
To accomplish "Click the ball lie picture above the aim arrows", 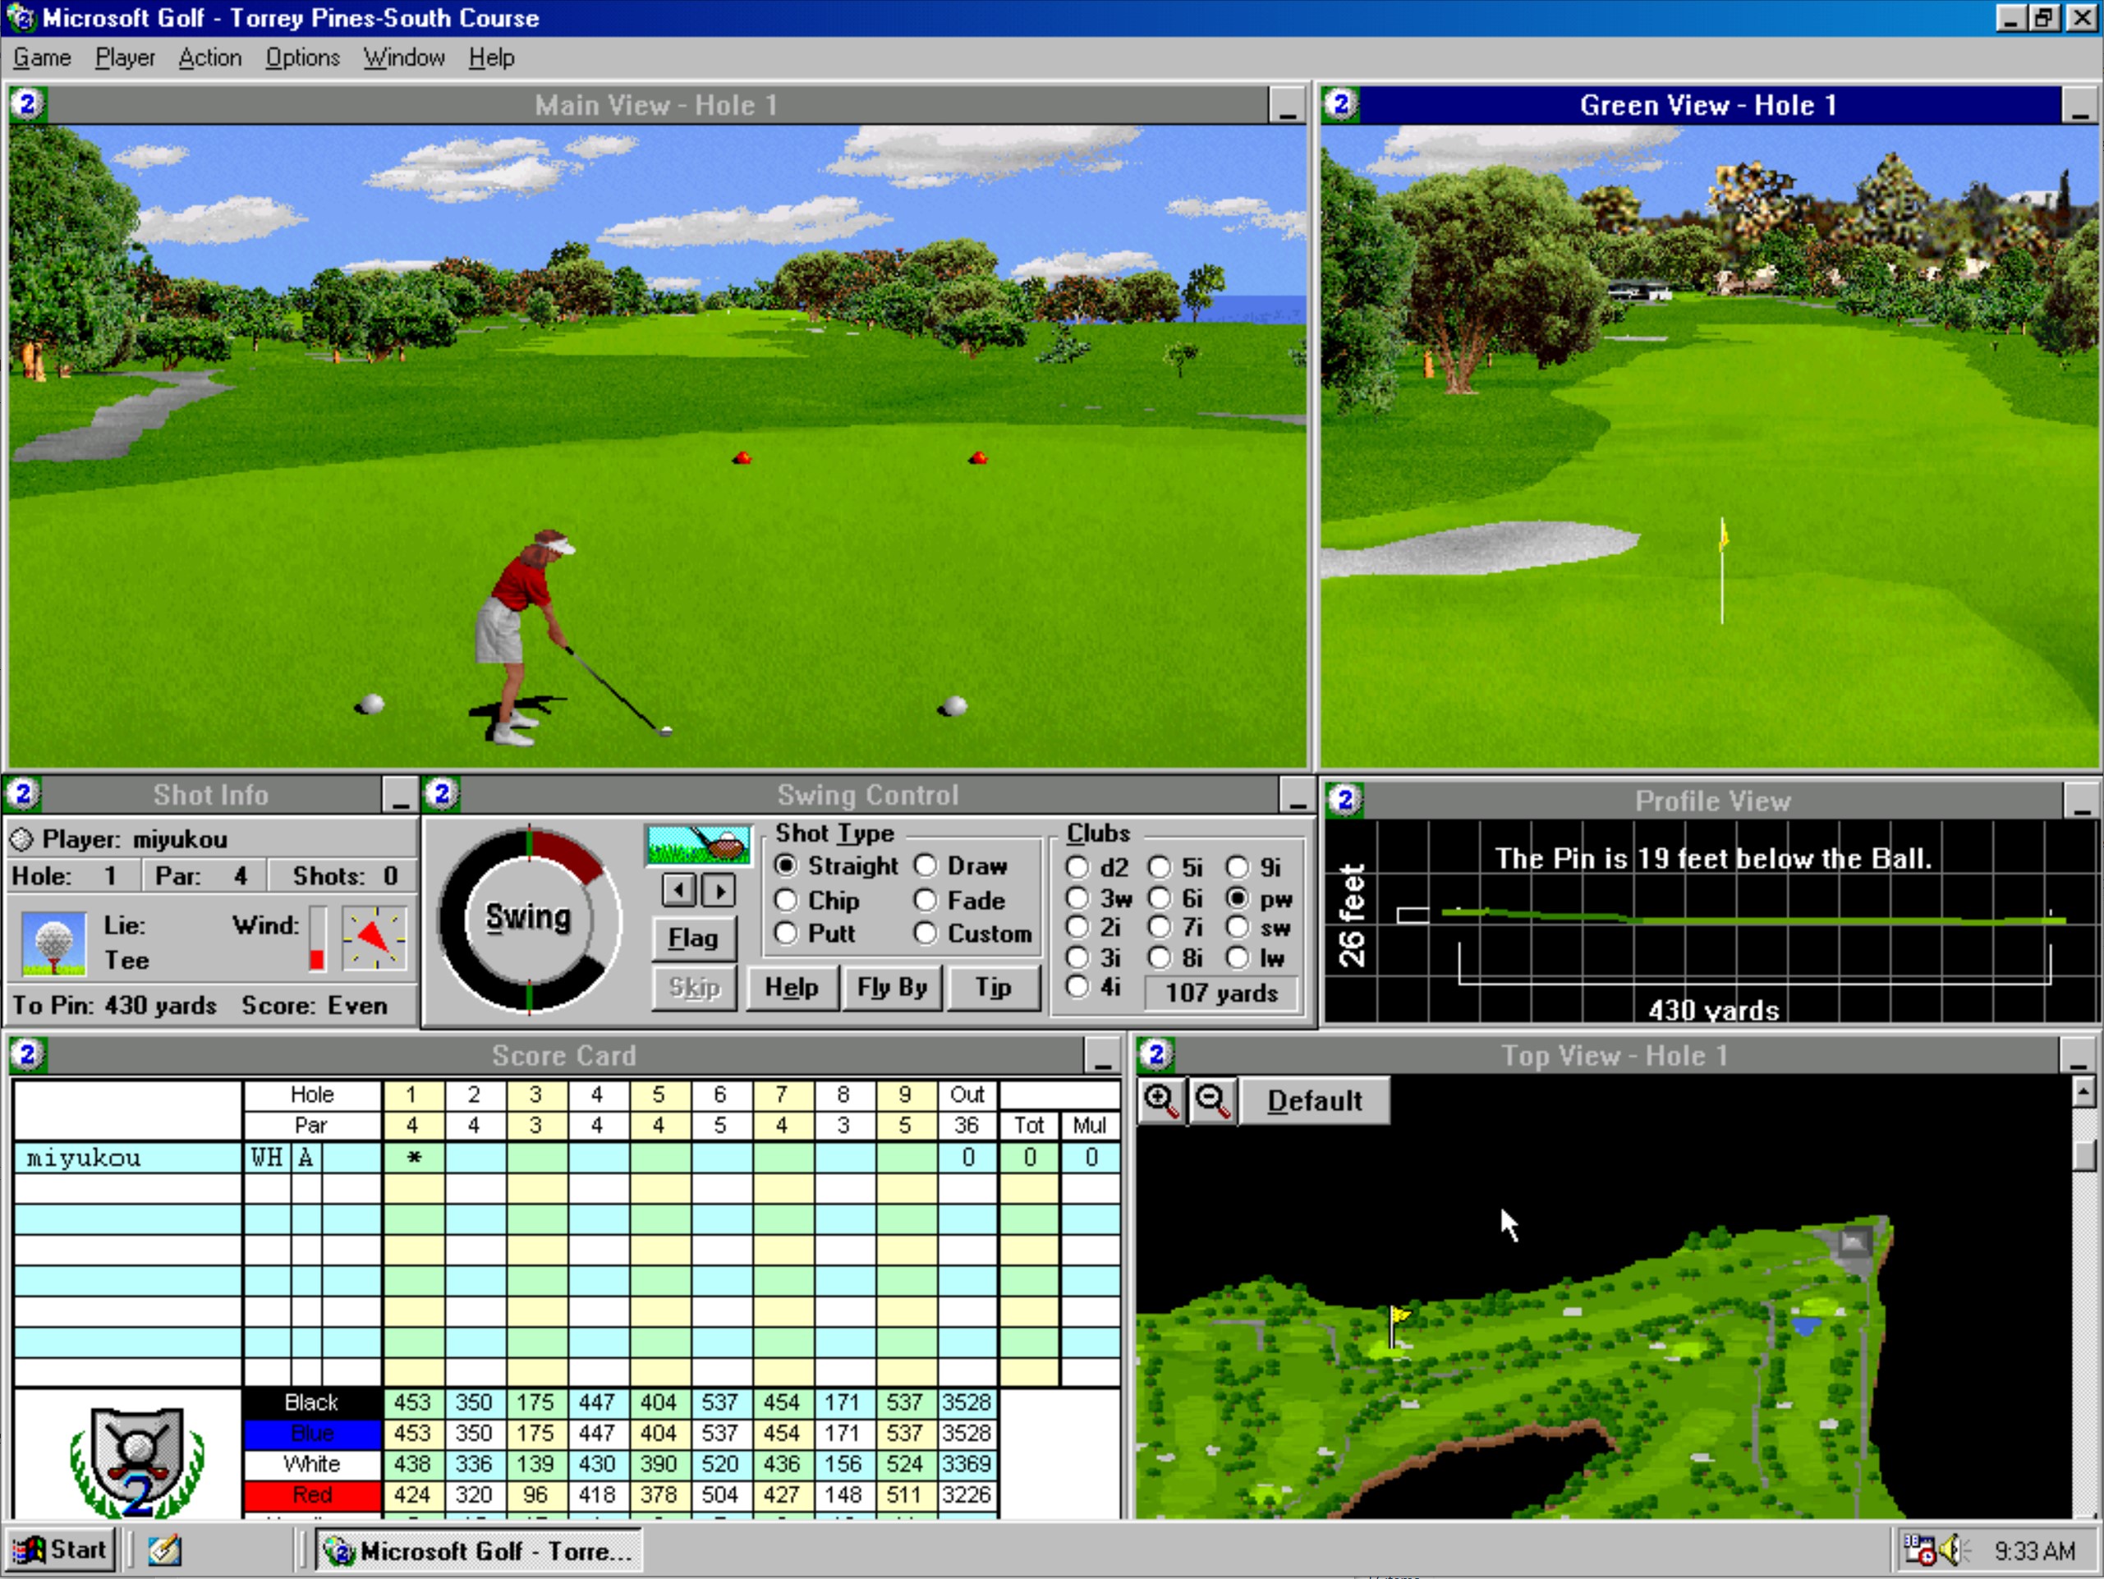I will [x=698, y=844].
